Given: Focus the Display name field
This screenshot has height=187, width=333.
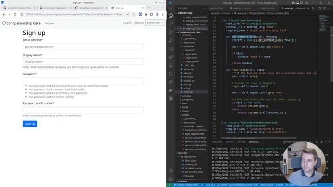Looking at the screenshot, I should click(x=83, y=61).
